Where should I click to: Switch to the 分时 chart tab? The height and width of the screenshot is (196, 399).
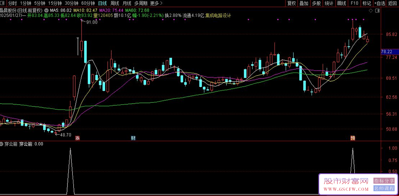12,3
